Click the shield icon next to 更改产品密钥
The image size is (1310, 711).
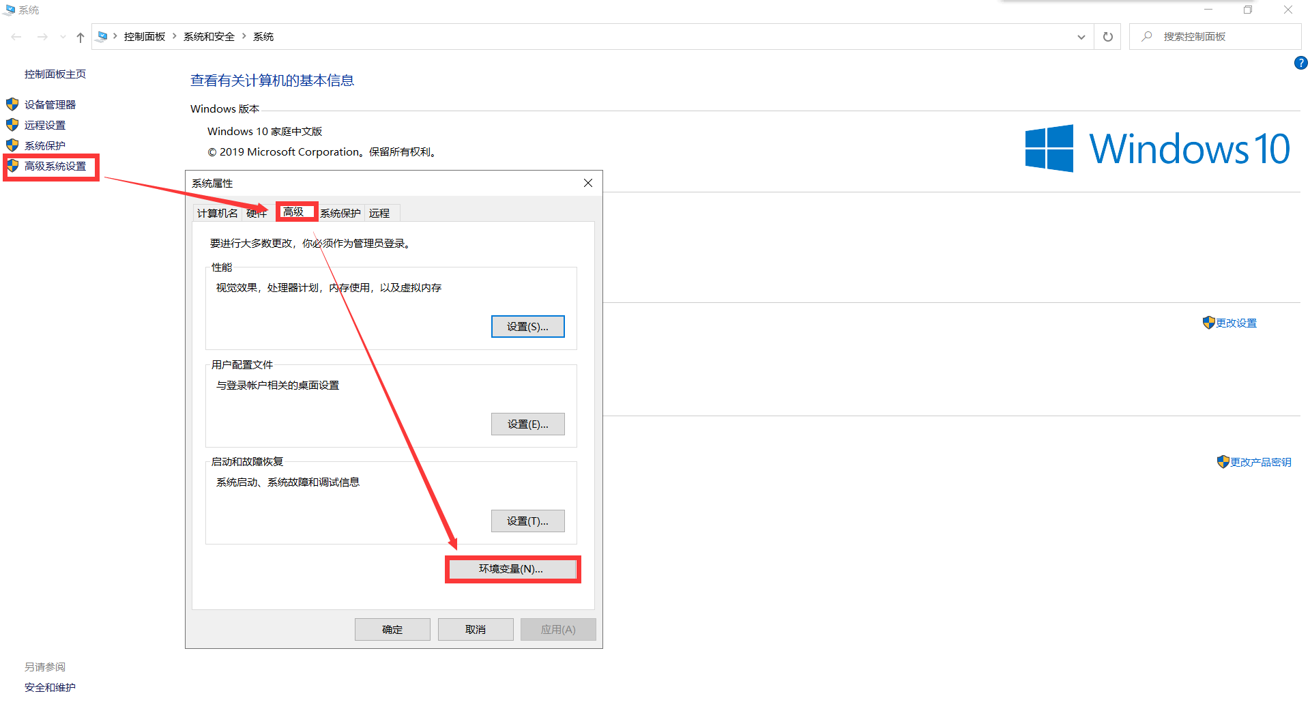pos(1222,461)
